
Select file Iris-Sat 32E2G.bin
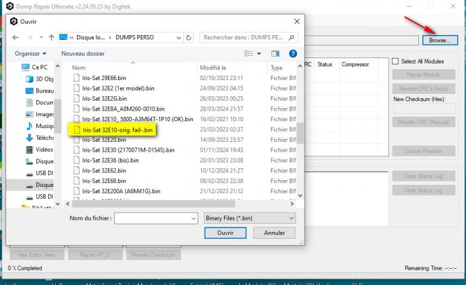pyautogui.click(x=104, y=98)
